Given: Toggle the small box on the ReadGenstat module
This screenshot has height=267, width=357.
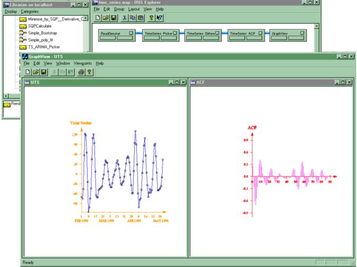Looking at the screenshot, I should coord(131,33).
